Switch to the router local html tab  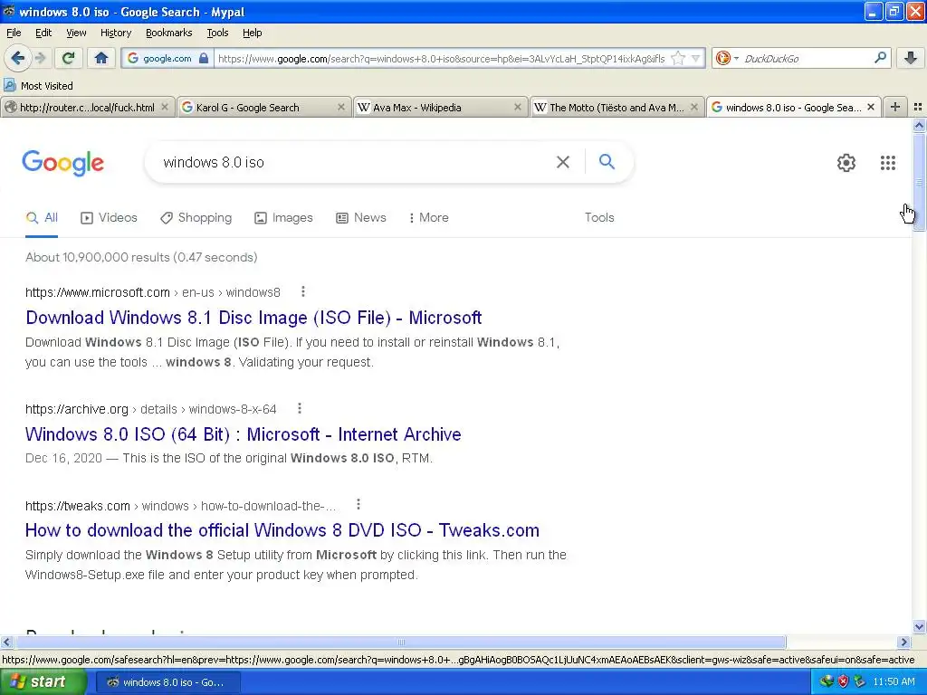pyautogui.click(x=88, y=107)
